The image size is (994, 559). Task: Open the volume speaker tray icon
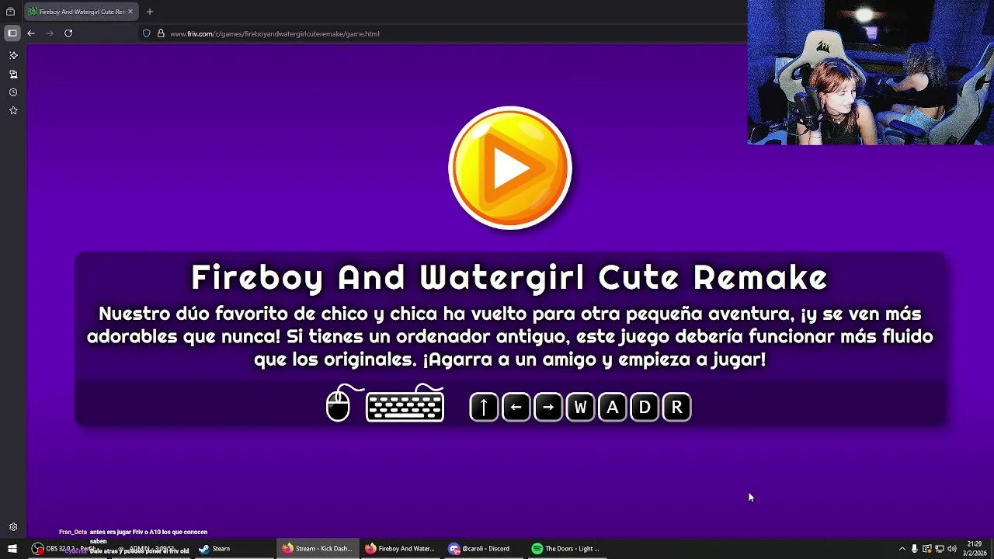coord(952,549)
